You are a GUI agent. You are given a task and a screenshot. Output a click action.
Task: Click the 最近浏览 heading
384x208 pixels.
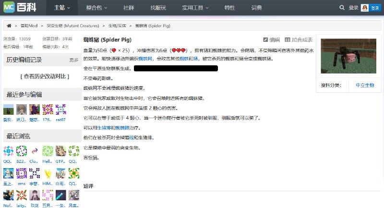18,136
